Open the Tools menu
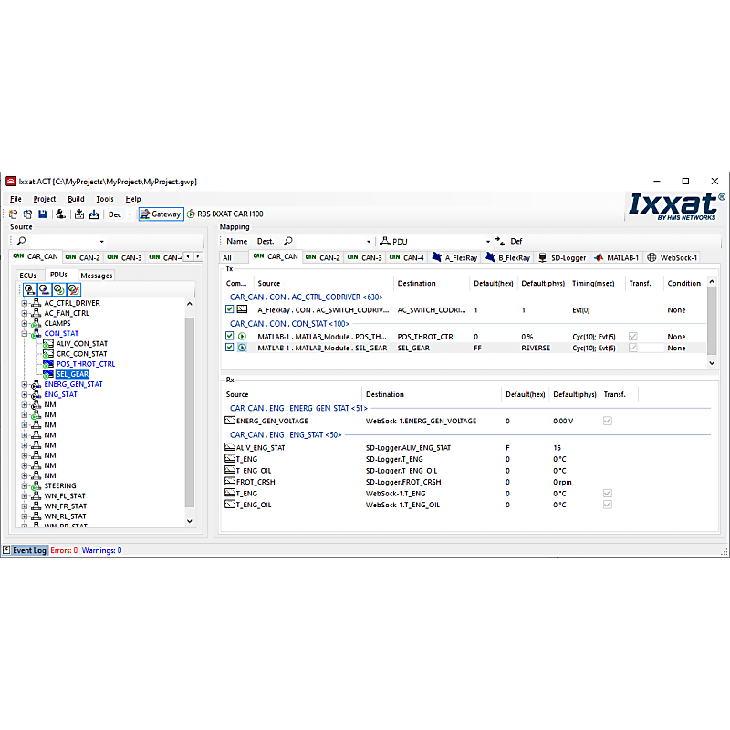 (103, 198)
